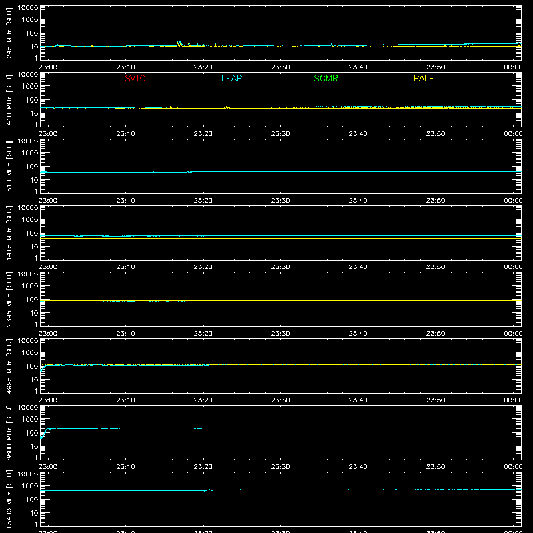Click the 100 y-tick of 610 MHz panel
This screenshot has width=533, height=533.
point(32,167)
